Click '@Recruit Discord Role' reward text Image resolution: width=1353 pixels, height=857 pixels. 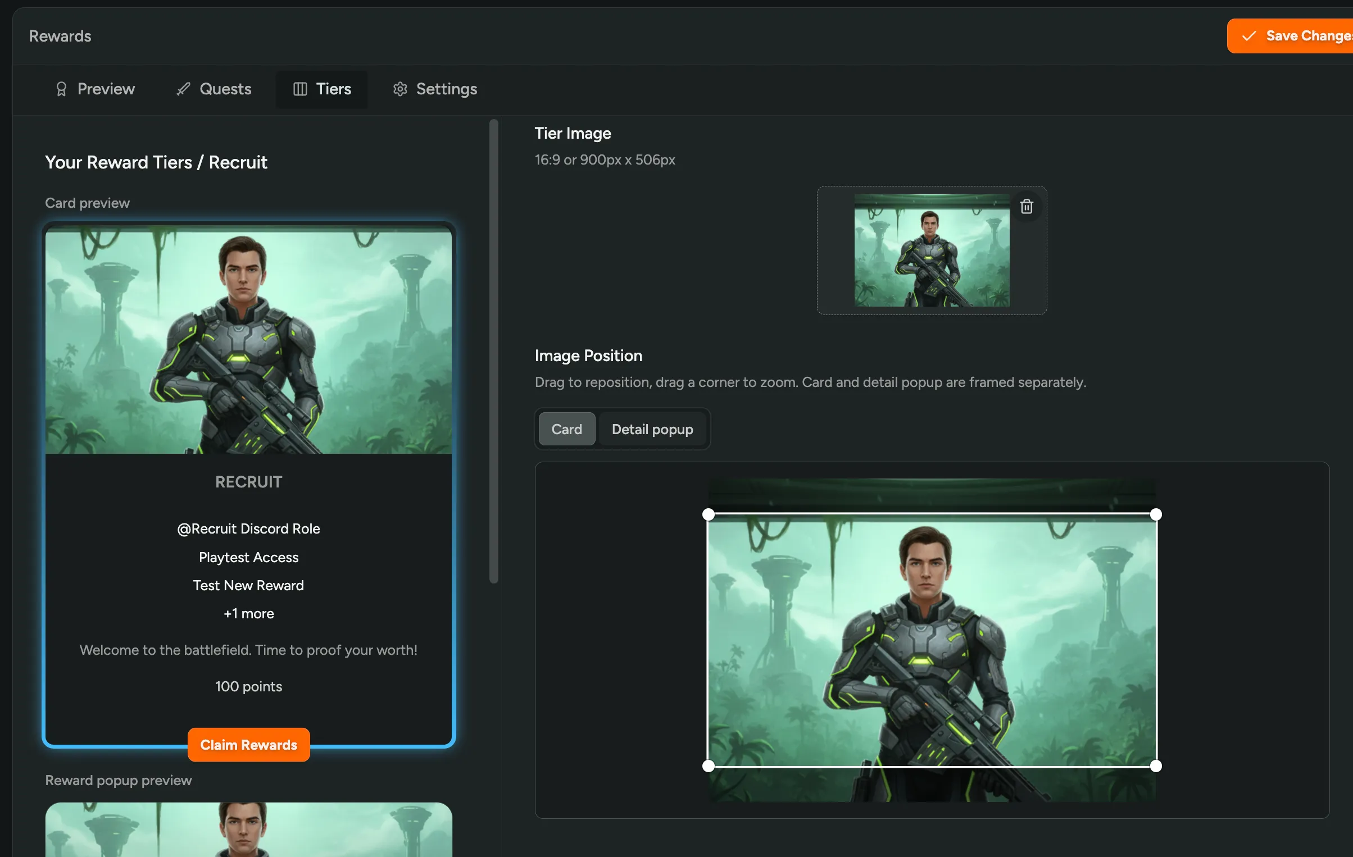point(248,528)
